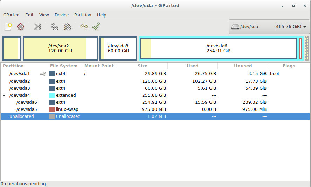Sort by the Mount Point column header
This screenshot has height=187, width=311.
(x=99, y=66)
